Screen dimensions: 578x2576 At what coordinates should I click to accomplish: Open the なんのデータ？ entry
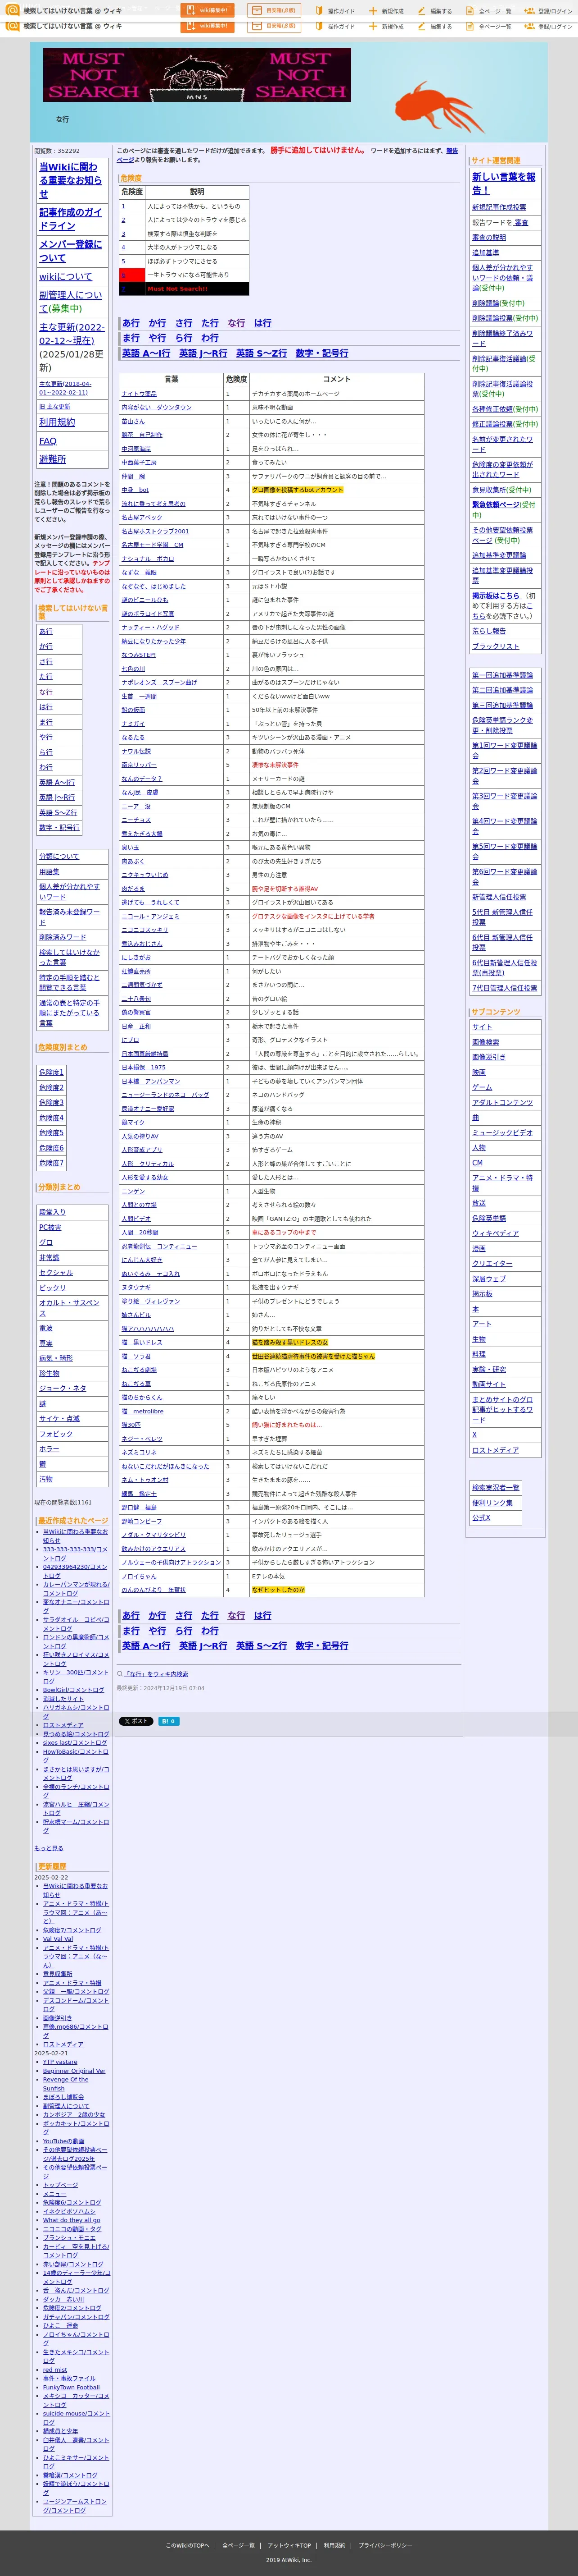(142, 779)
